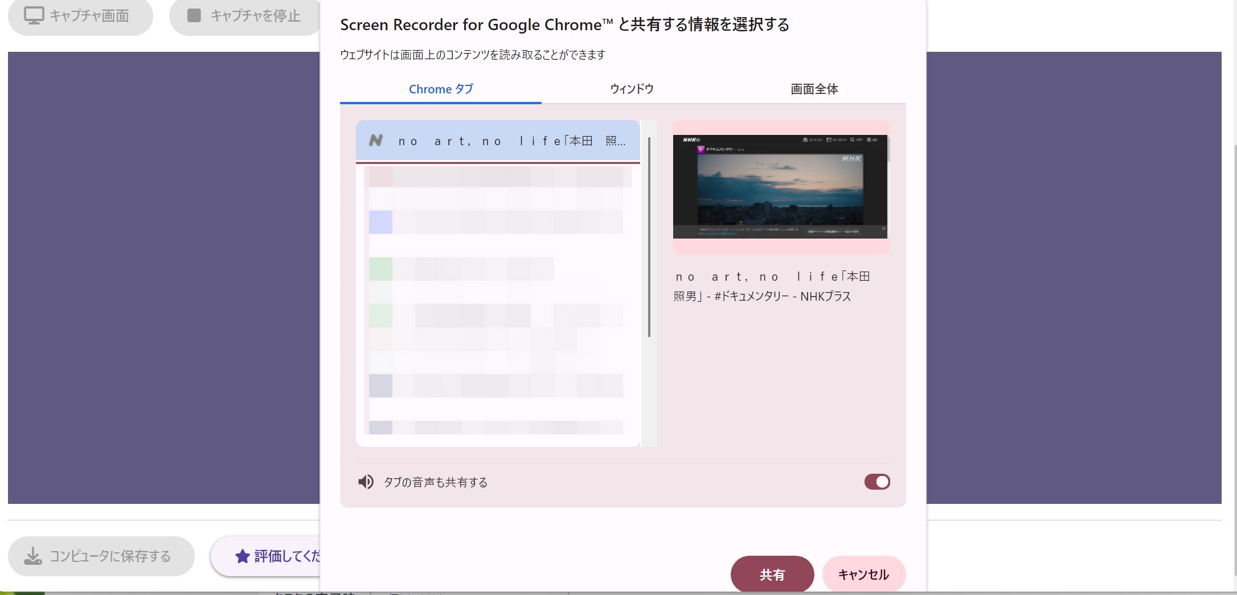
Task: Click the preview title text NHKプラス
Action: [826, 296]
